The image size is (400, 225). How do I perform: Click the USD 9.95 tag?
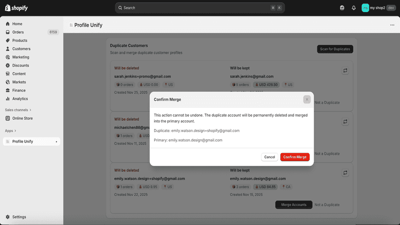click(x=148, y=187)
